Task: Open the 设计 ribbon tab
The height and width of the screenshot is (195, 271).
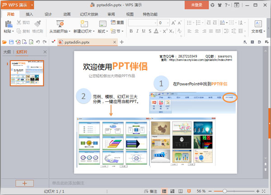Action: [48, 14]
